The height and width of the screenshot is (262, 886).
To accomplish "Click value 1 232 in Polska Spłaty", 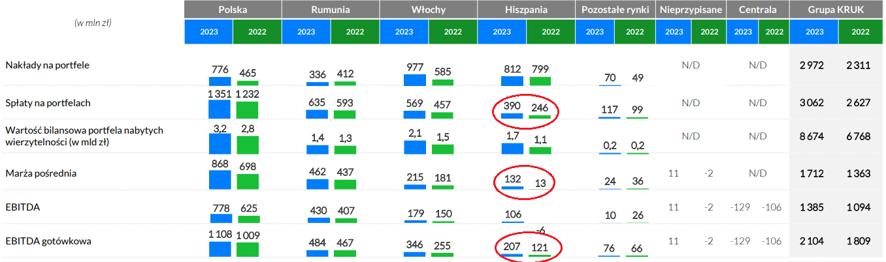I will coord(248,95).
